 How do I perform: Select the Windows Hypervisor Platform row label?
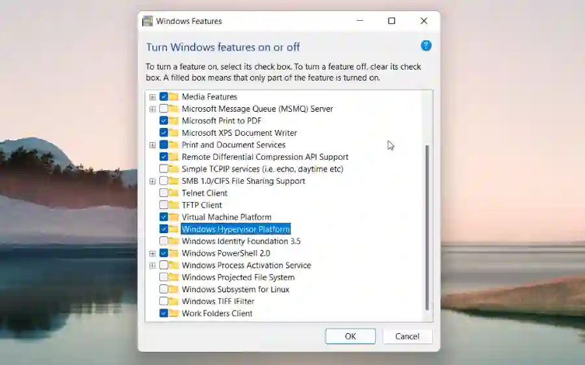click(236, 229)
